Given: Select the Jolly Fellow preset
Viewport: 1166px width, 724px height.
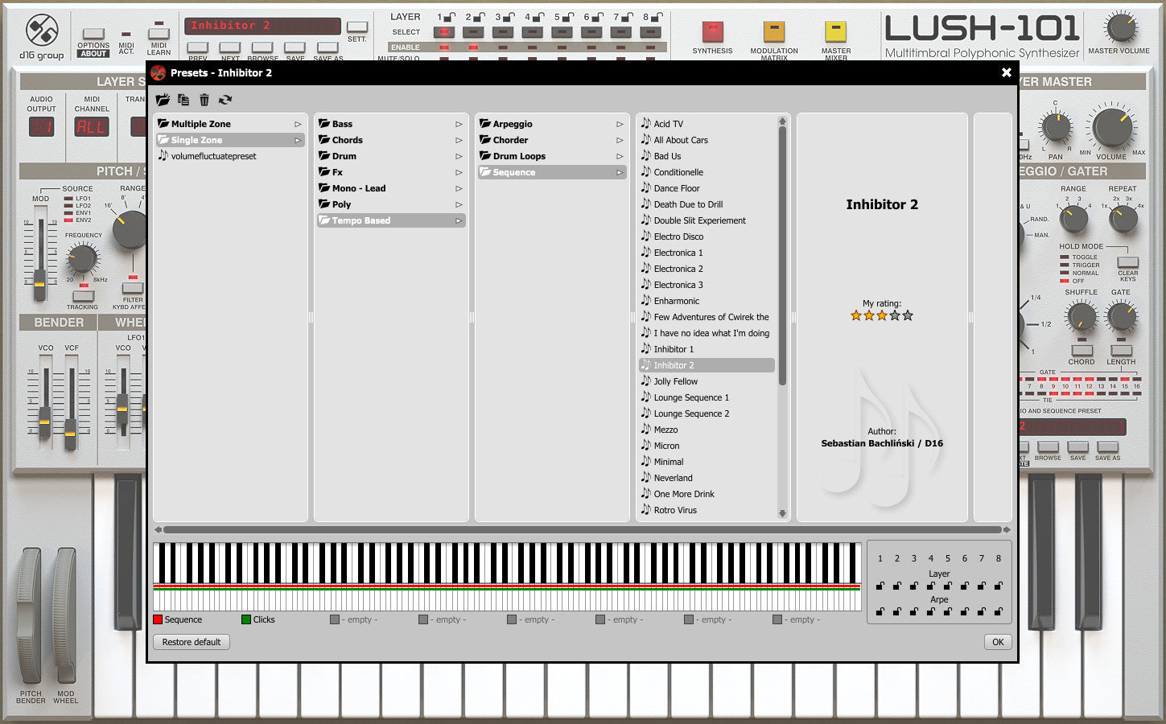Looking at the screenshot, I should pyautogui.click(x=707, y=381).
